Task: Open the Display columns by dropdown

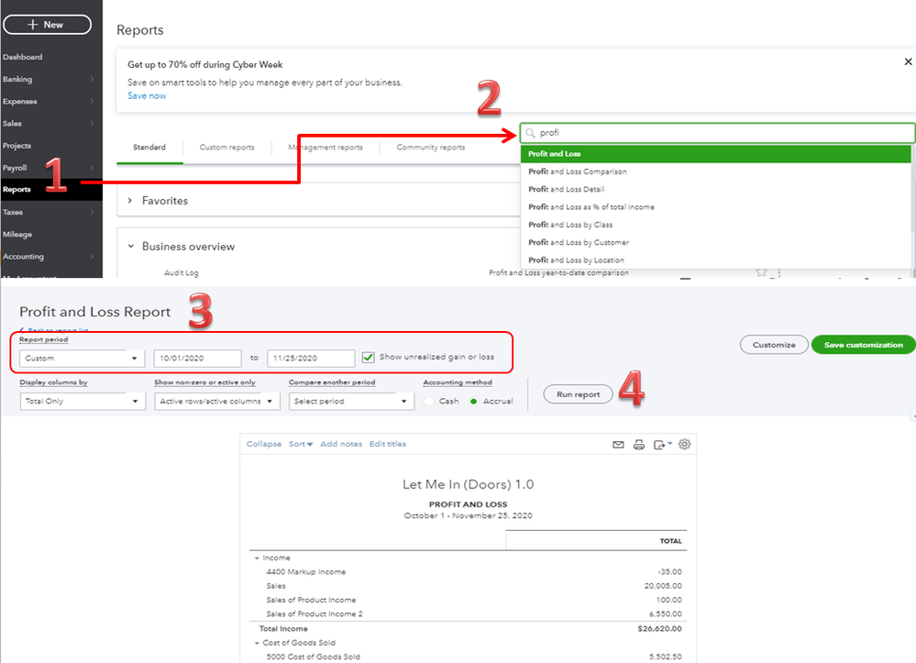Action: pos(83,402)
